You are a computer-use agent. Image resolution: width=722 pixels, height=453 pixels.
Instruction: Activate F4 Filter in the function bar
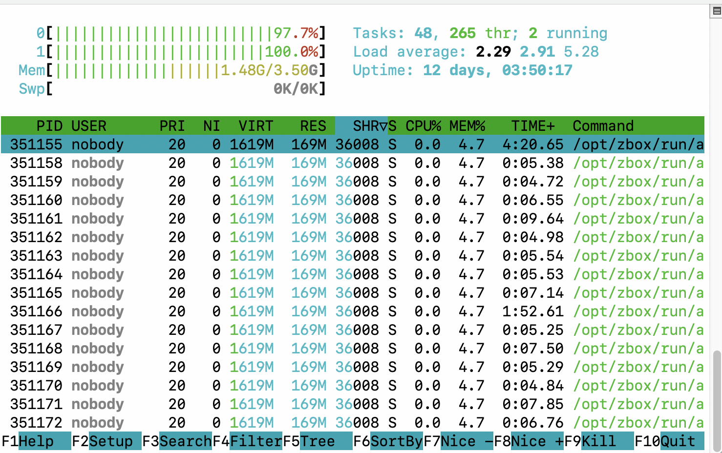(247, 441)
